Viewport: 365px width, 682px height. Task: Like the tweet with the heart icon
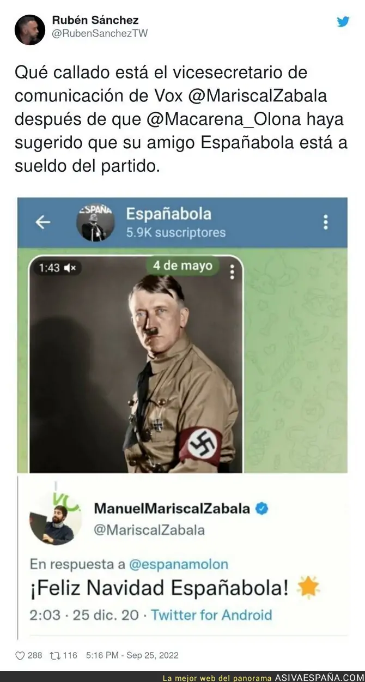point(20,655)
